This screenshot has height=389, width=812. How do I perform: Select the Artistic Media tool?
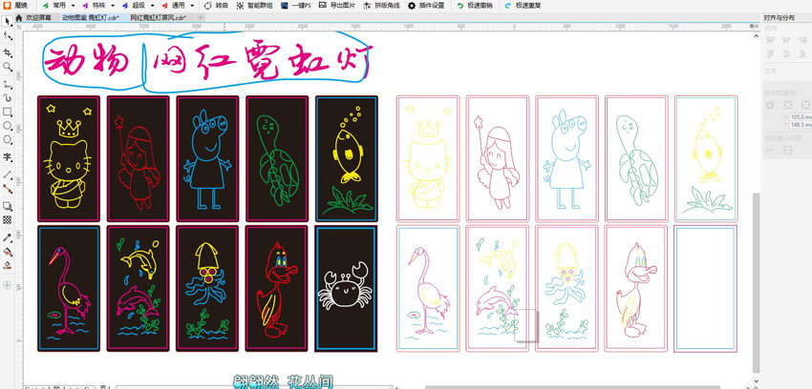[x=8, y=97]
